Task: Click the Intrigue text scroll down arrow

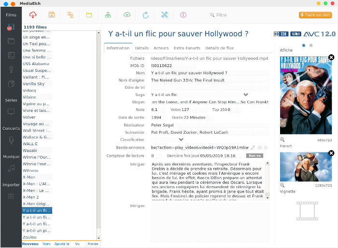Action: (x=268, y=198)
